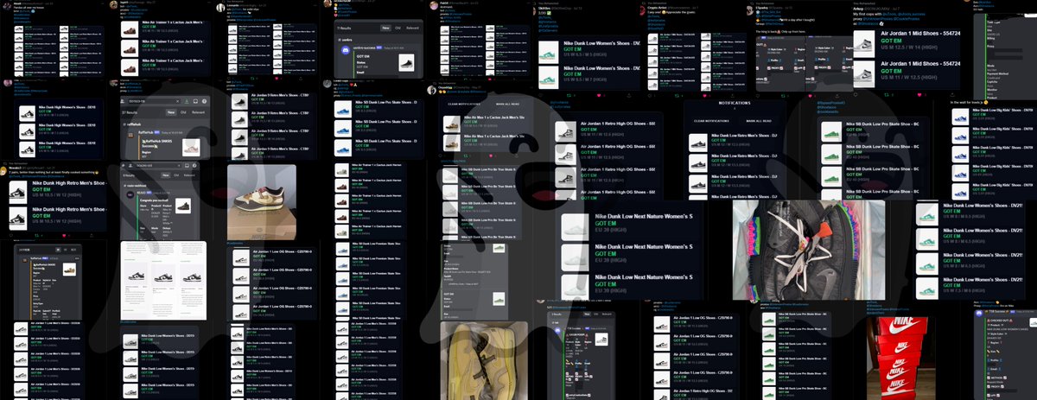
Task: Select the New tab in 37 Results panel
Action: point(171,112)
